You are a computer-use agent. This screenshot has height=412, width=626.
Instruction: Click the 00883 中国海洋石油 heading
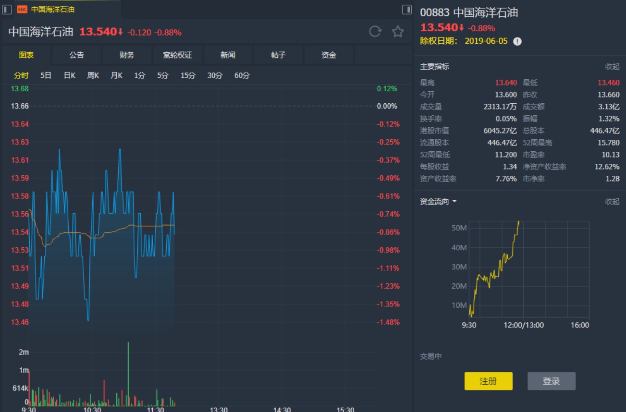pyautogui.click(x=469, y=12)
